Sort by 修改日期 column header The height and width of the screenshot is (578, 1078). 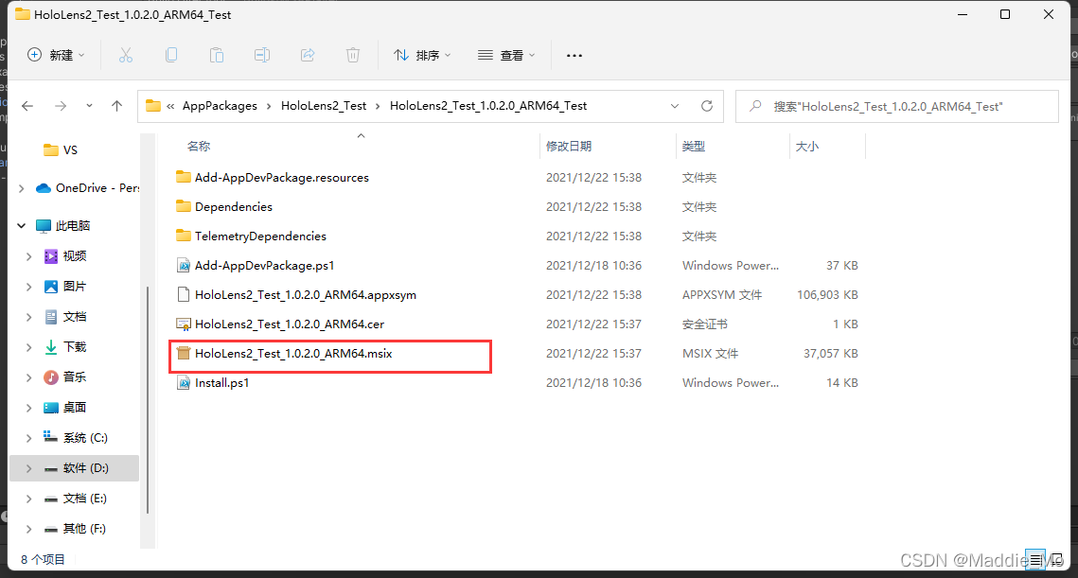tap(569, 147)
